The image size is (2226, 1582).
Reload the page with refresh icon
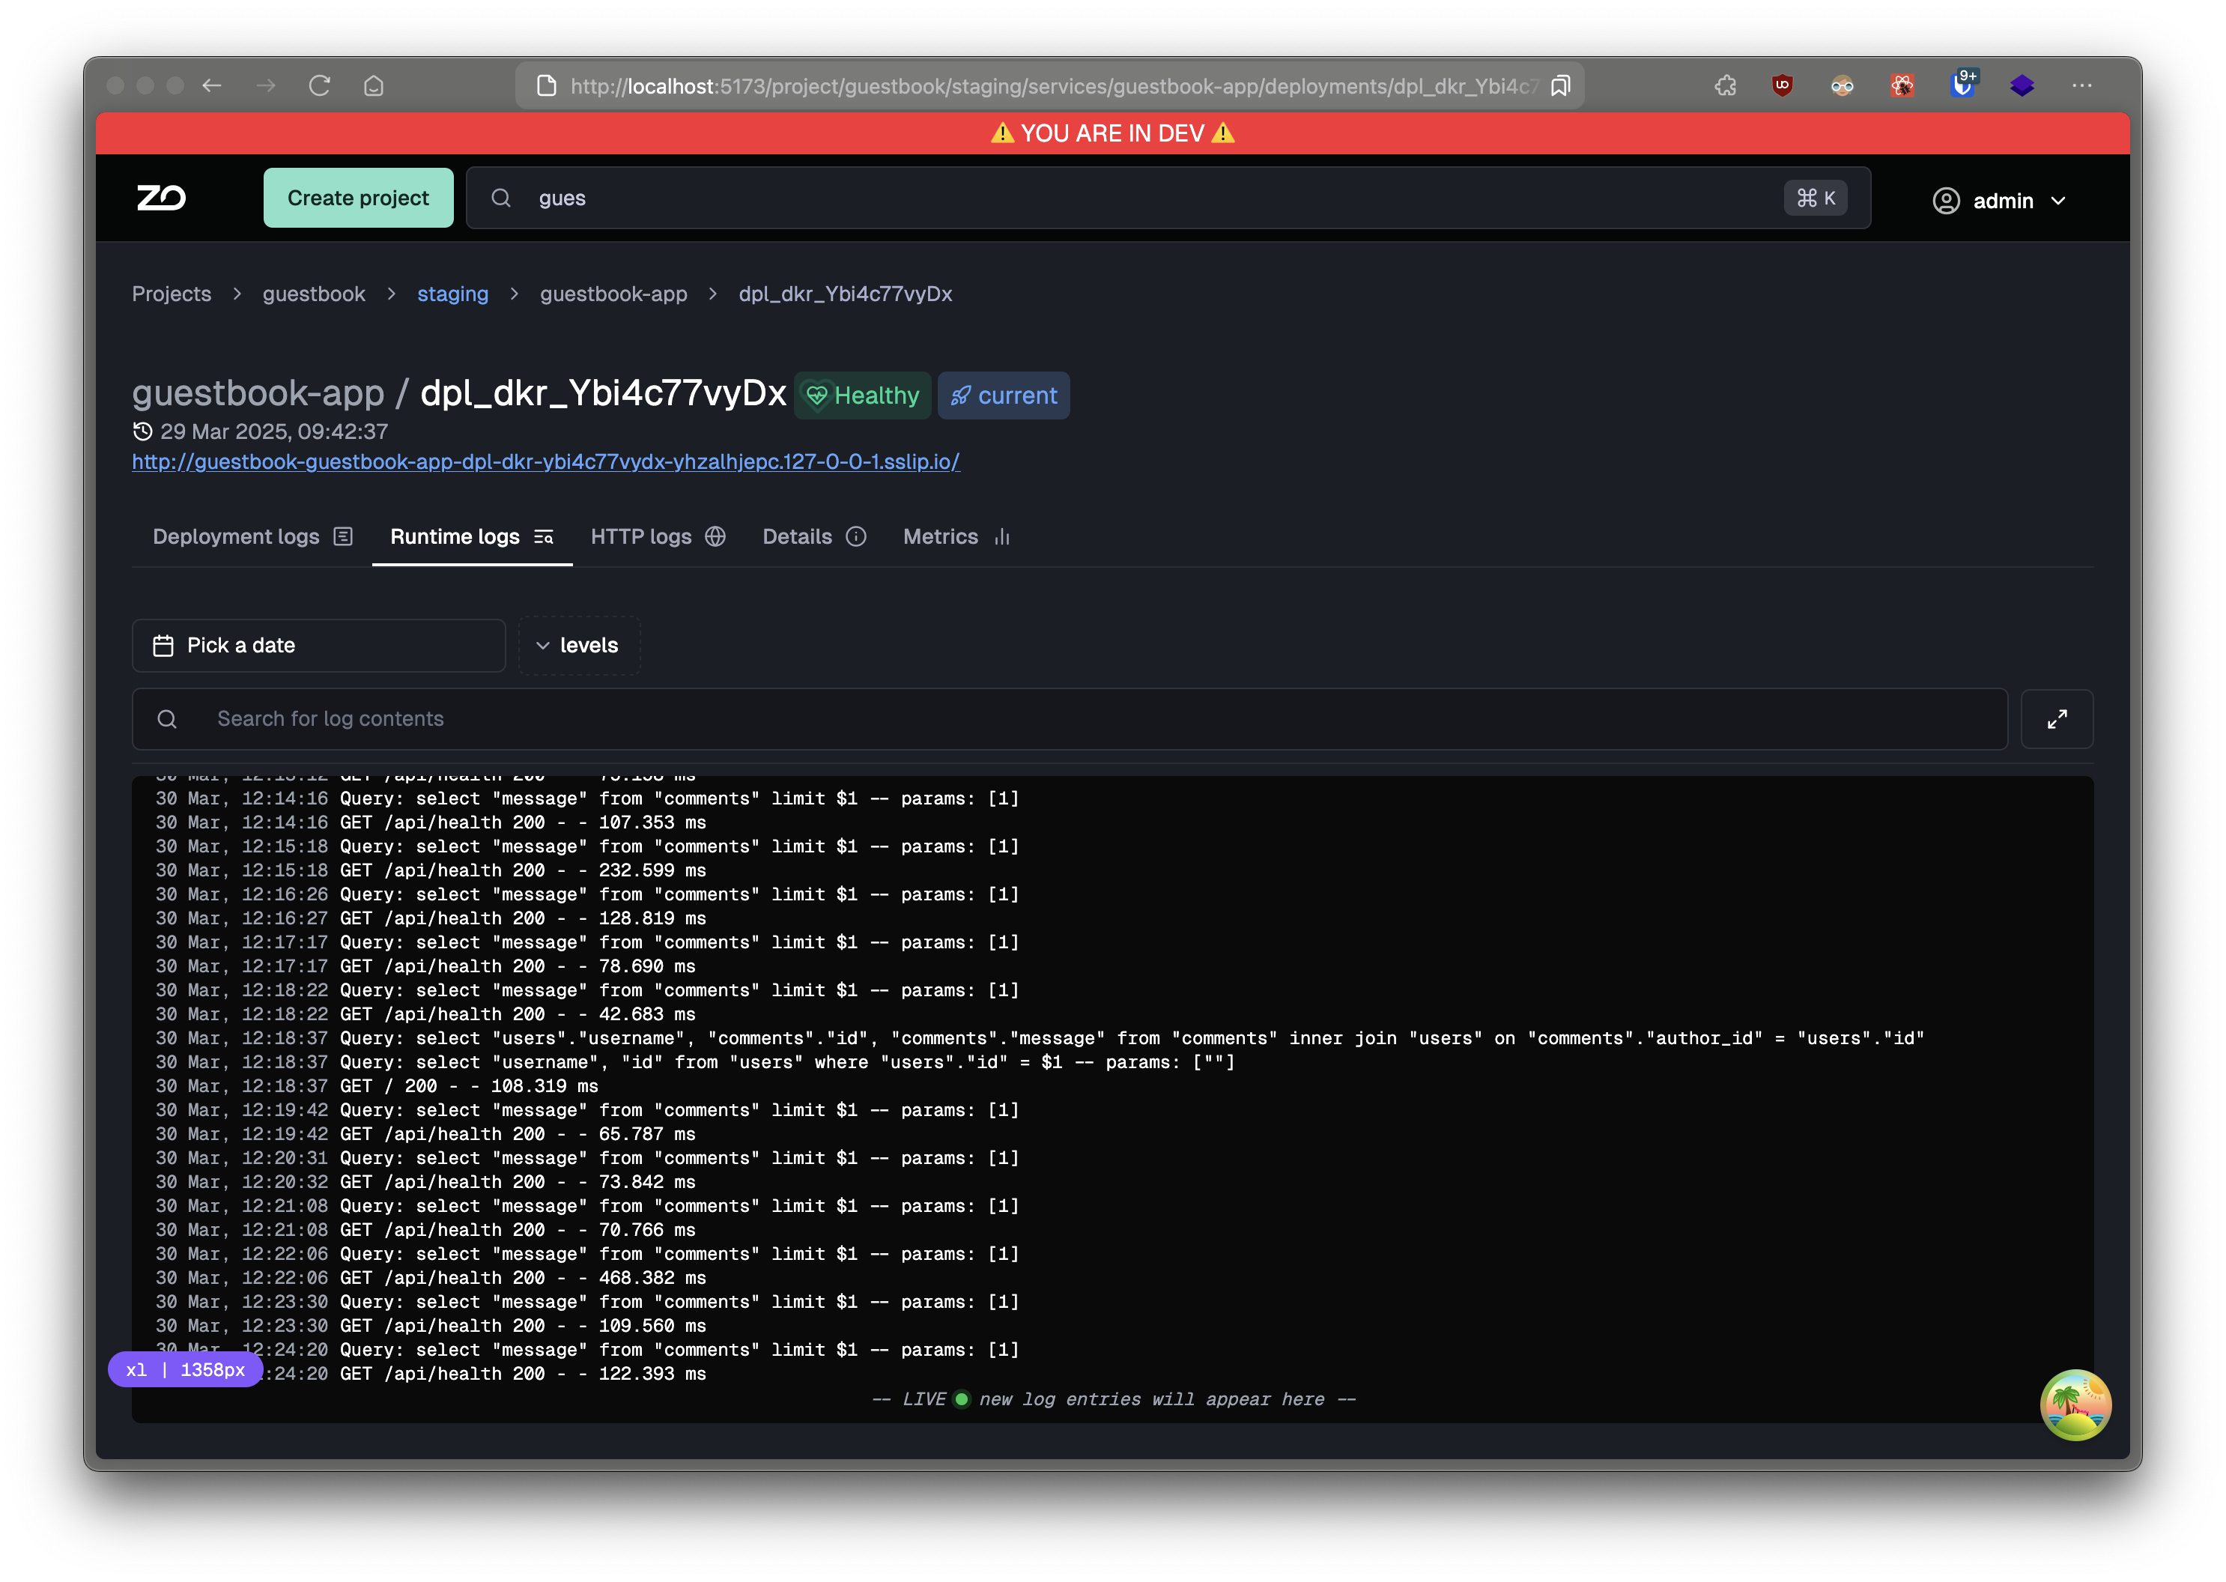[x=320, y=85]
